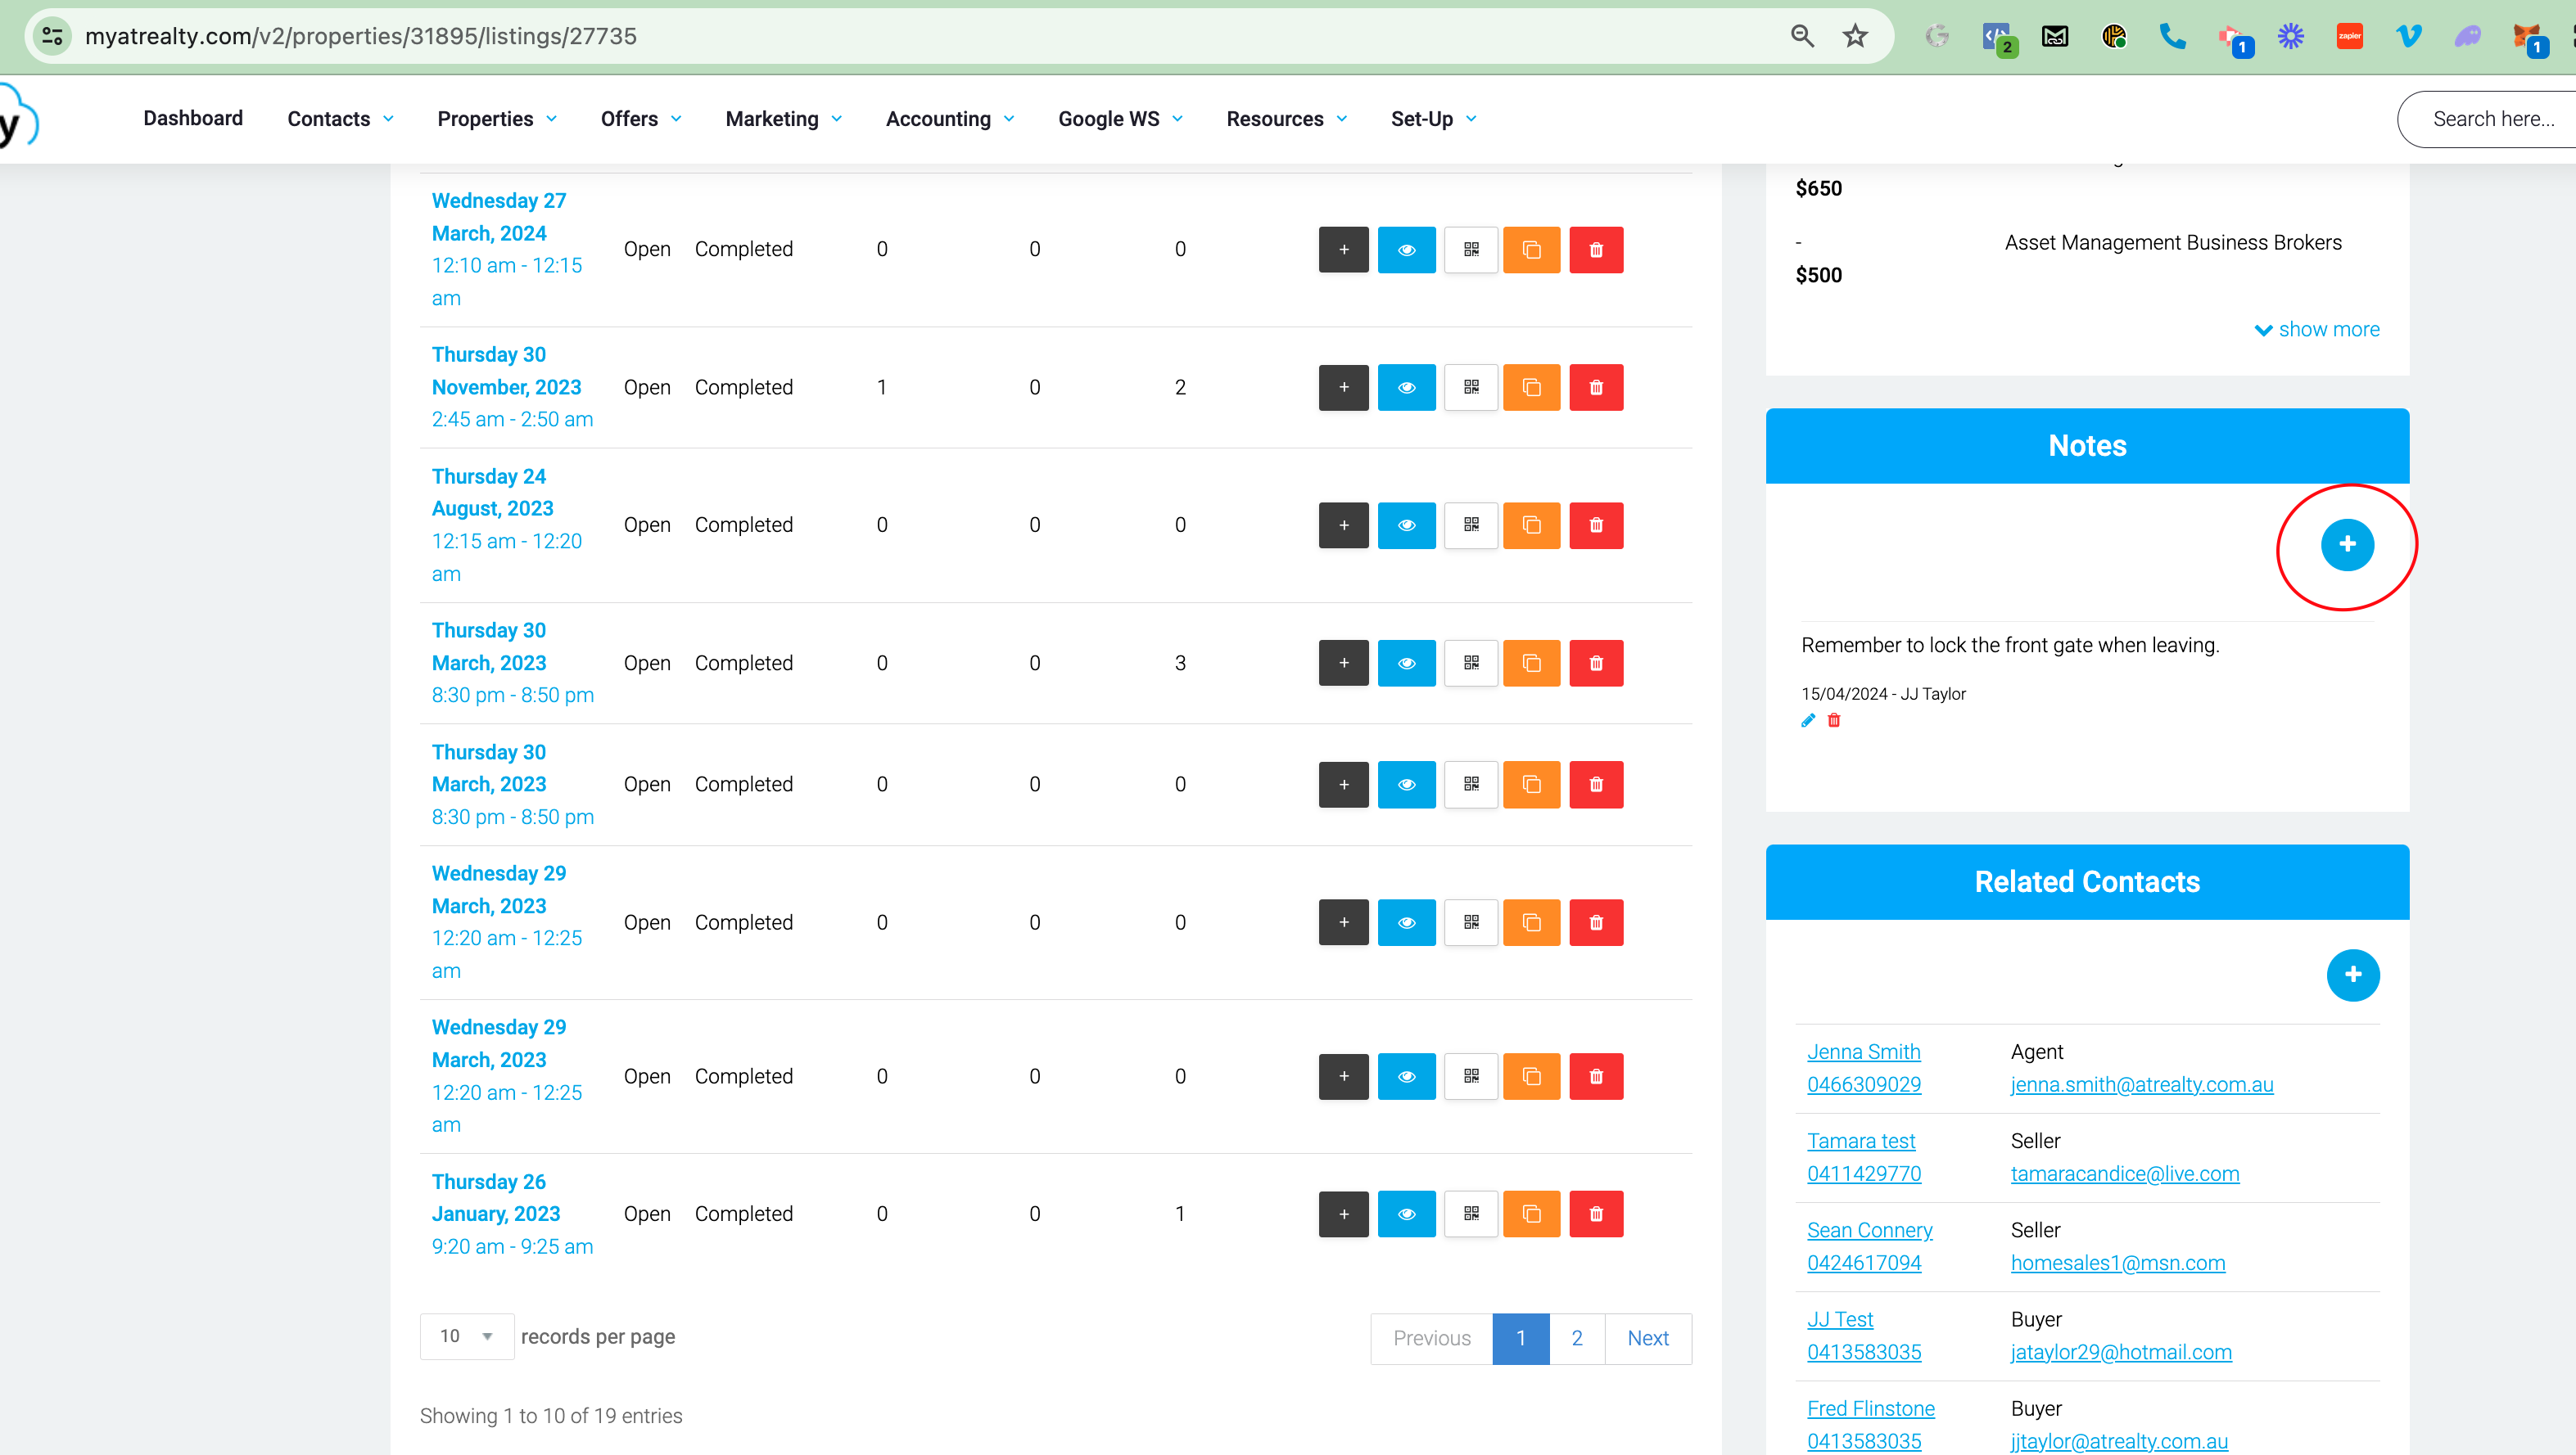Duplicate the Wednesday 27 March 2024 inspection
The image size is (2576, 1455).
1531,249
